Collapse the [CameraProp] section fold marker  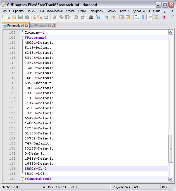22,179
